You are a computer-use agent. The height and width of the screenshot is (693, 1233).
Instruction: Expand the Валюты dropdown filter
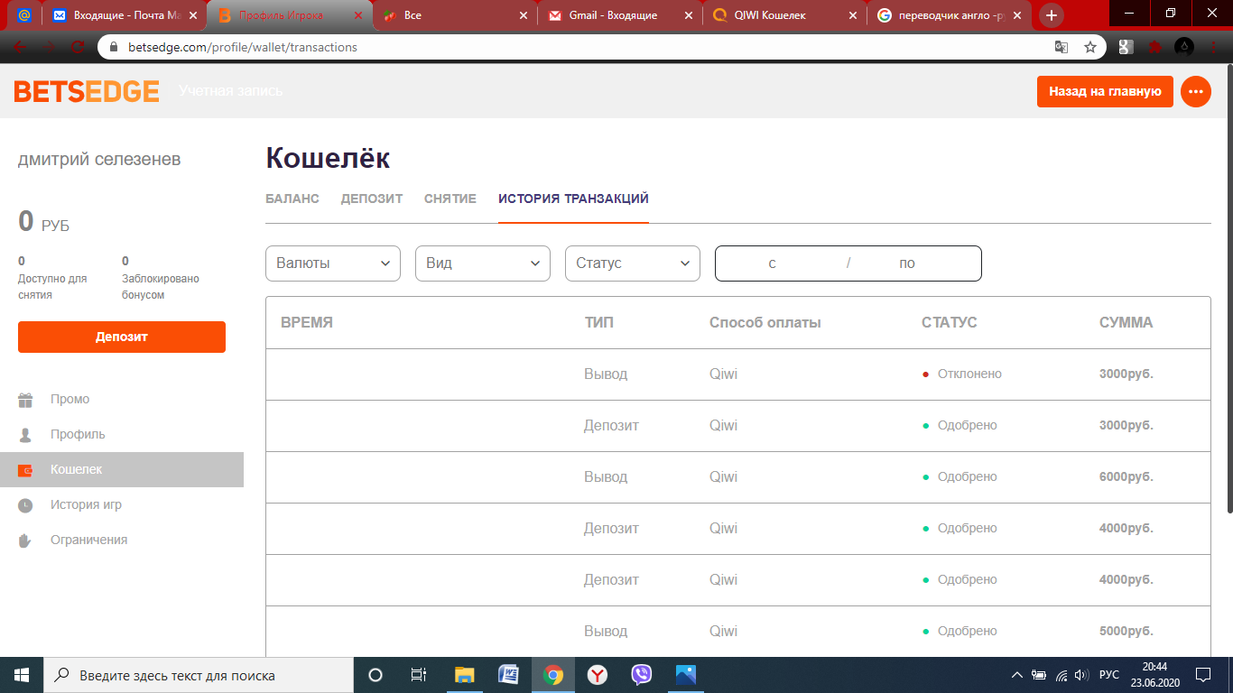333,263
